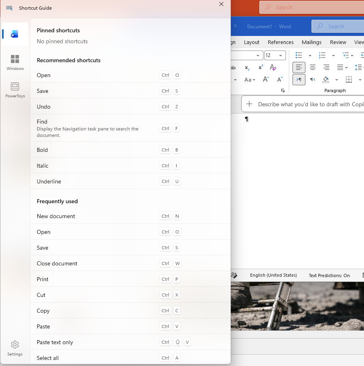364x366 pixels.
Task: Switch to PowerToys shortcuts in Shortcut Guide
Action: coord(15,90)
